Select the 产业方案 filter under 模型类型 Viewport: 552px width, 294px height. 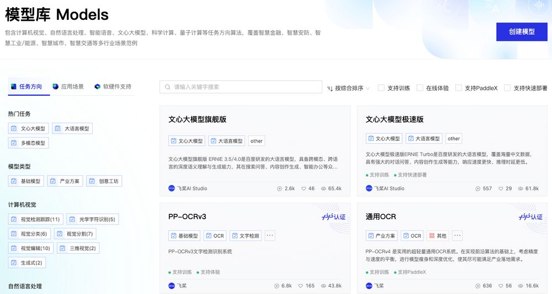(x=65, y=181)
